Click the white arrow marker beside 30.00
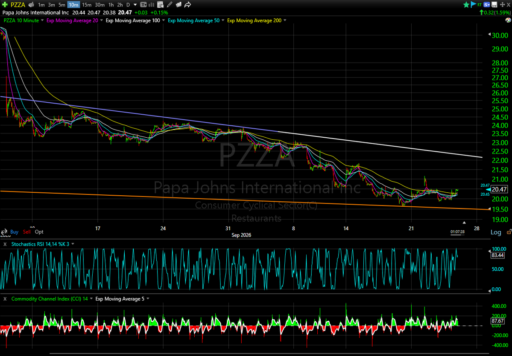 pos(489,34)
